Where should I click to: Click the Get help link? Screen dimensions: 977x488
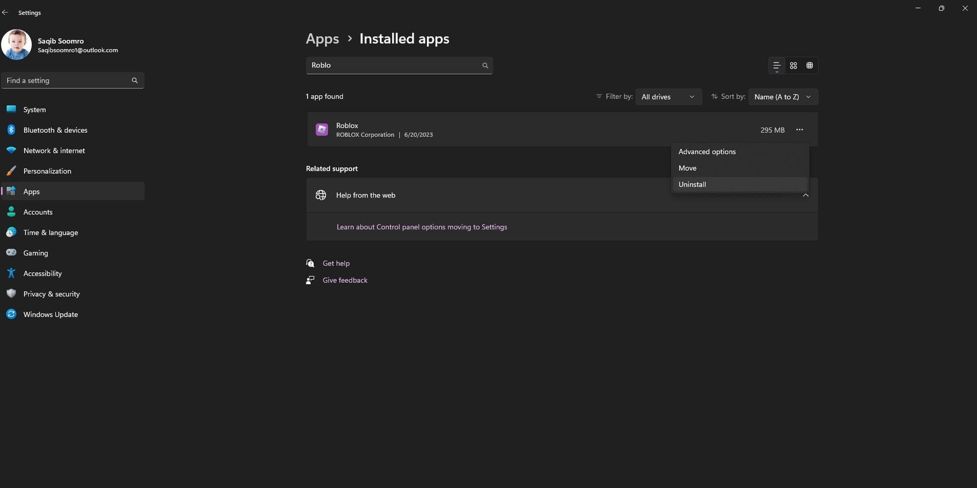(x=336, y=263)
